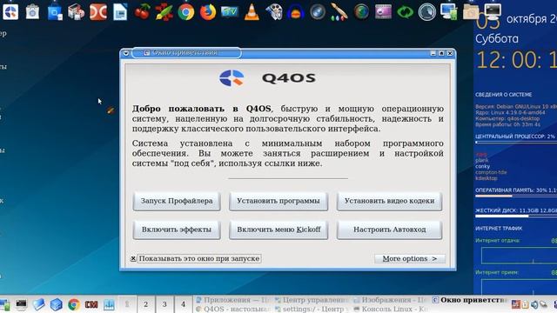Image resolution: width=557 pixels, height=313 pixels.
Task: Click the 'Включить эффекты' button
Action: (x=177, y=230)
